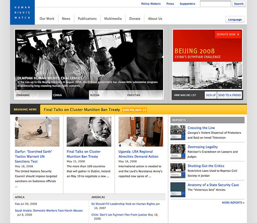Viewport: 257px width, 223px height.
Task: Click Restrictive Laws Used to Repress text
Action: [212, 173]
